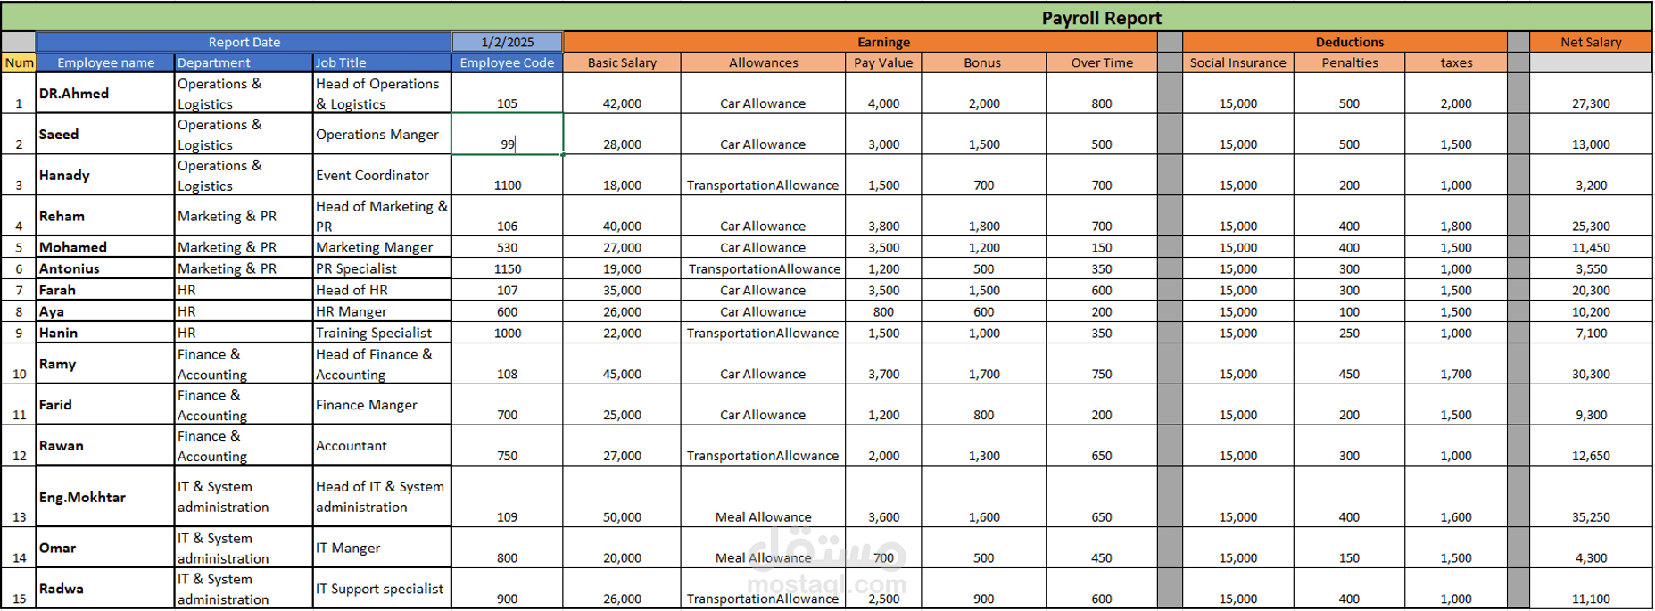1655x611 pixels.
Task: Select Eng.Mokhtar's basic salary 50,000
Action: 622,497
